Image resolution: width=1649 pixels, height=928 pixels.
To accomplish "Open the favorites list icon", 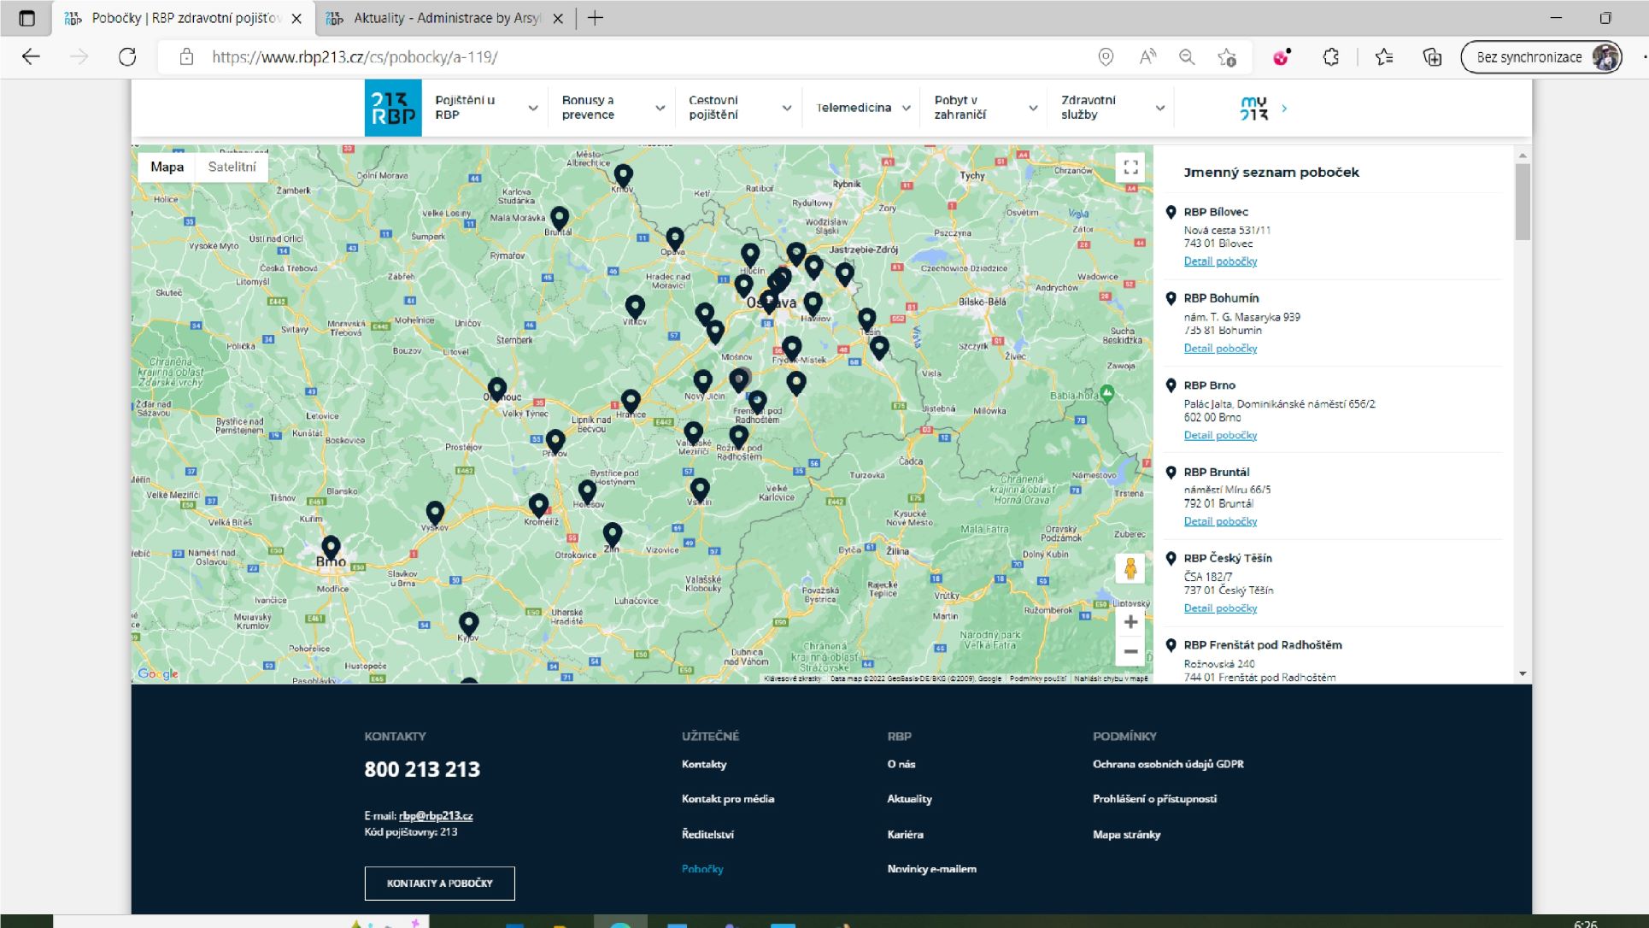I will [1384, 57].
